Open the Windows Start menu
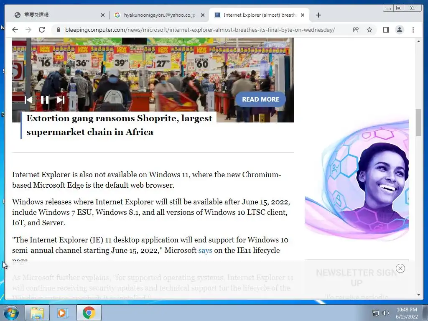Viewport: 428px width, 321px height. (x=11, y=313)
